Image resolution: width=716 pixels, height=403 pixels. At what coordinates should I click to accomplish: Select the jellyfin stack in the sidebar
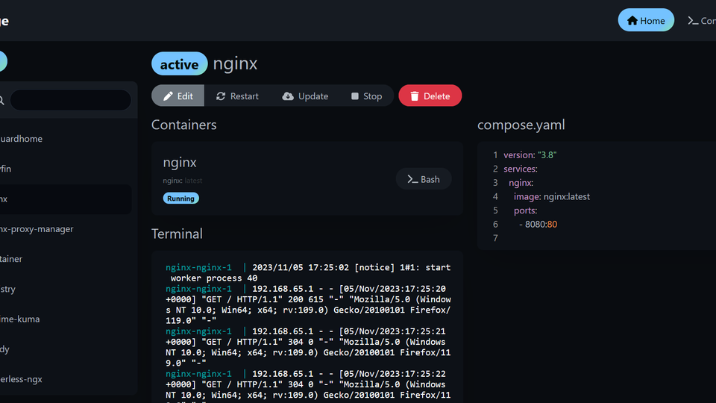(66, 169)
